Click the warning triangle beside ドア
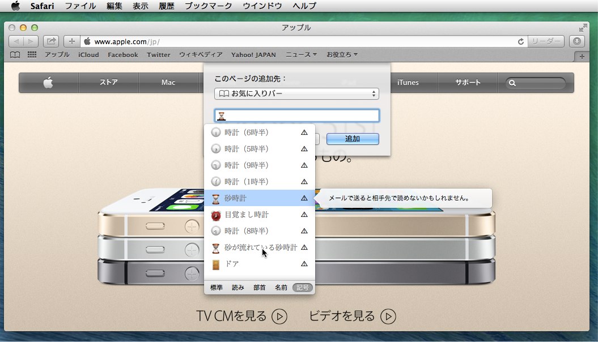The width and height of the screenshot is (598, 342). (304, 263)
